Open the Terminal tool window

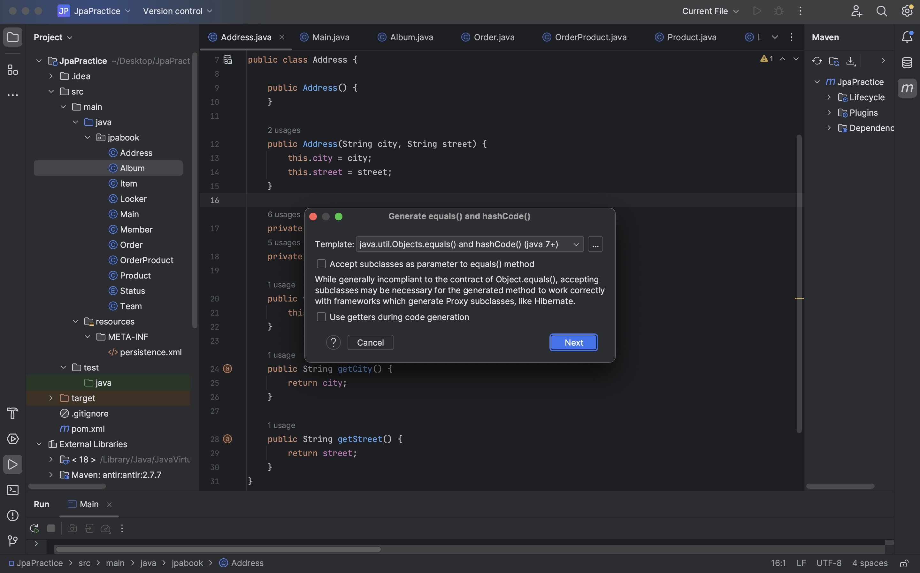(x=12, y=490)
